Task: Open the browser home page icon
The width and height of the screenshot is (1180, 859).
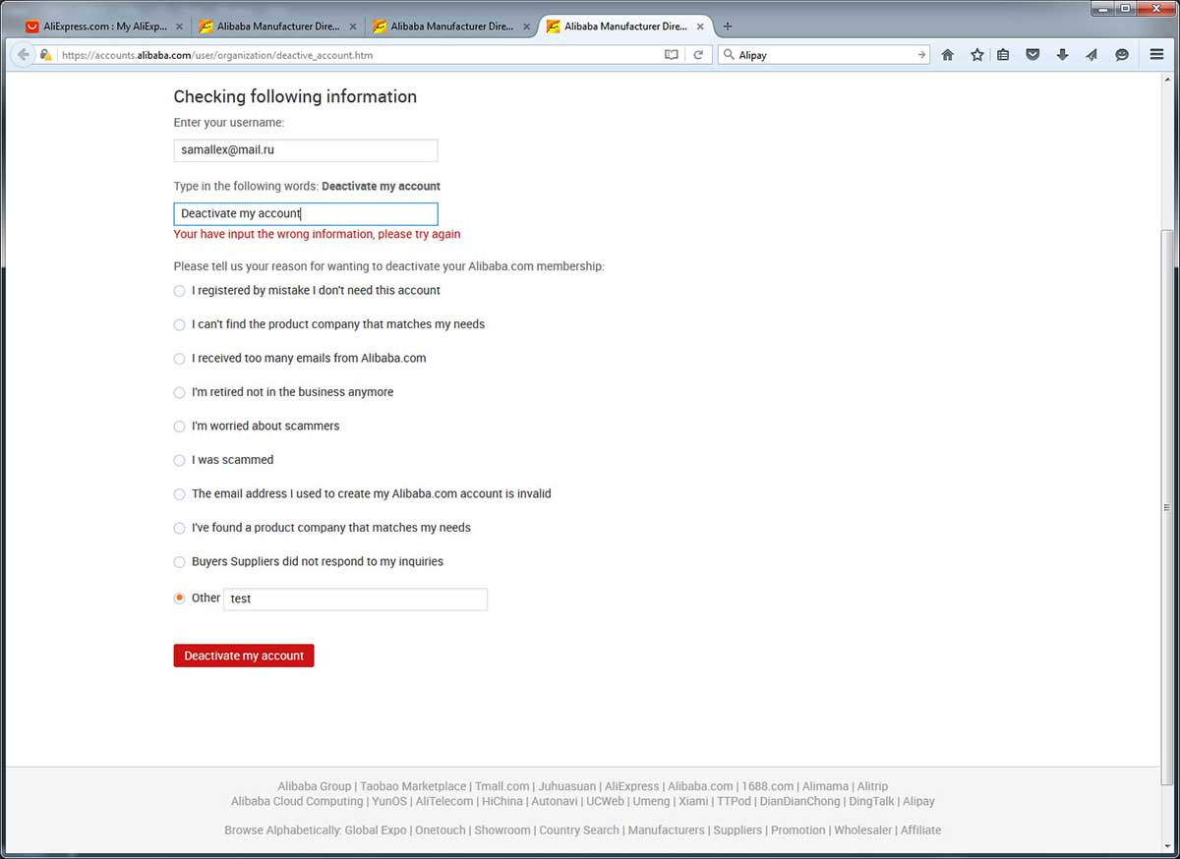Action: coord(948,55)
